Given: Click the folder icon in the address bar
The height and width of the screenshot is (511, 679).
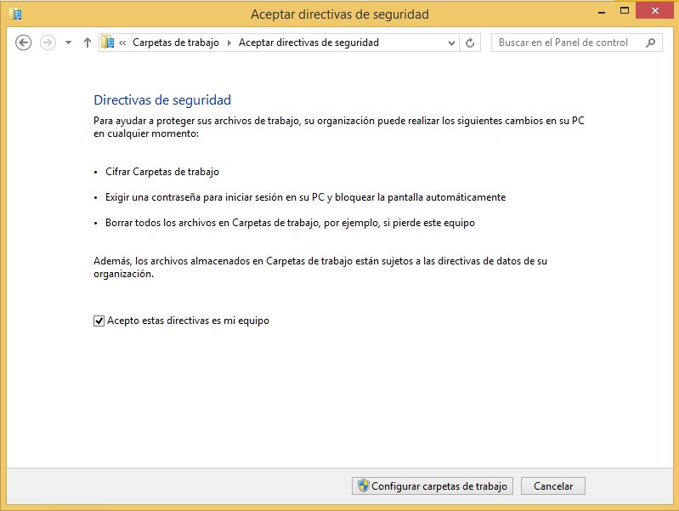Looking at the screenshot, I should pyautogui.click(x=108, y=43).
